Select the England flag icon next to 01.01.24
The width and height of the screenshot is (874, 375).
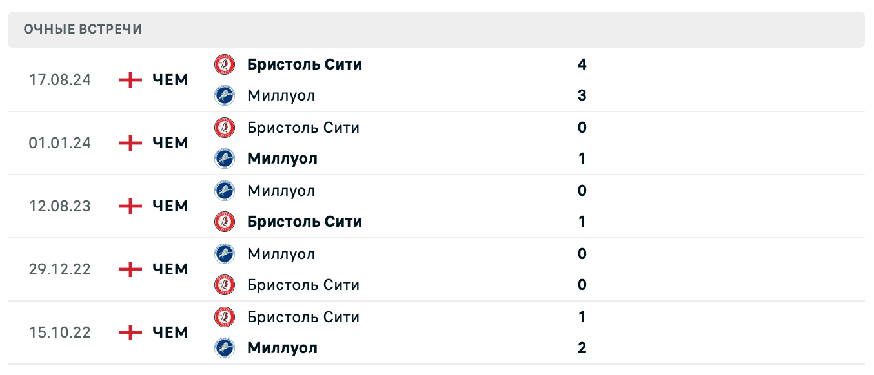tap(128, 143)
